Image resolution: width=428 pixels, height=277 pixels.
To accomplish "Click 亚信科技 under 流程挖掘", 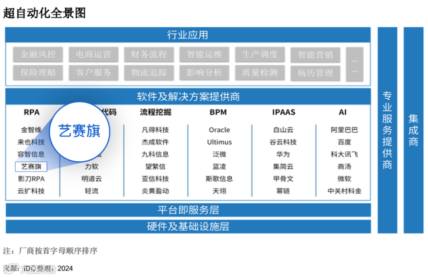I will 155,179.
